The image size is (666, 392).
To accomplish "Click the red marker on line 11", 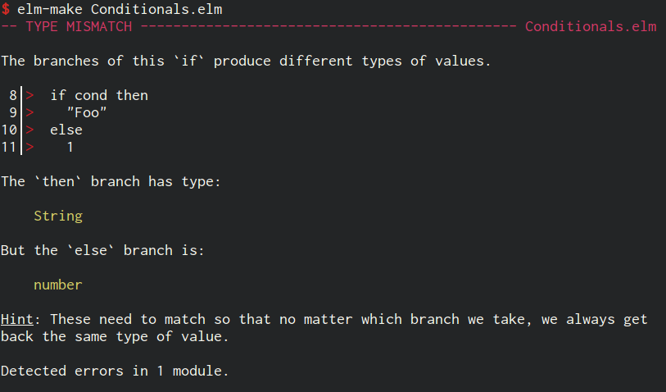I will [x=29, y=147].
